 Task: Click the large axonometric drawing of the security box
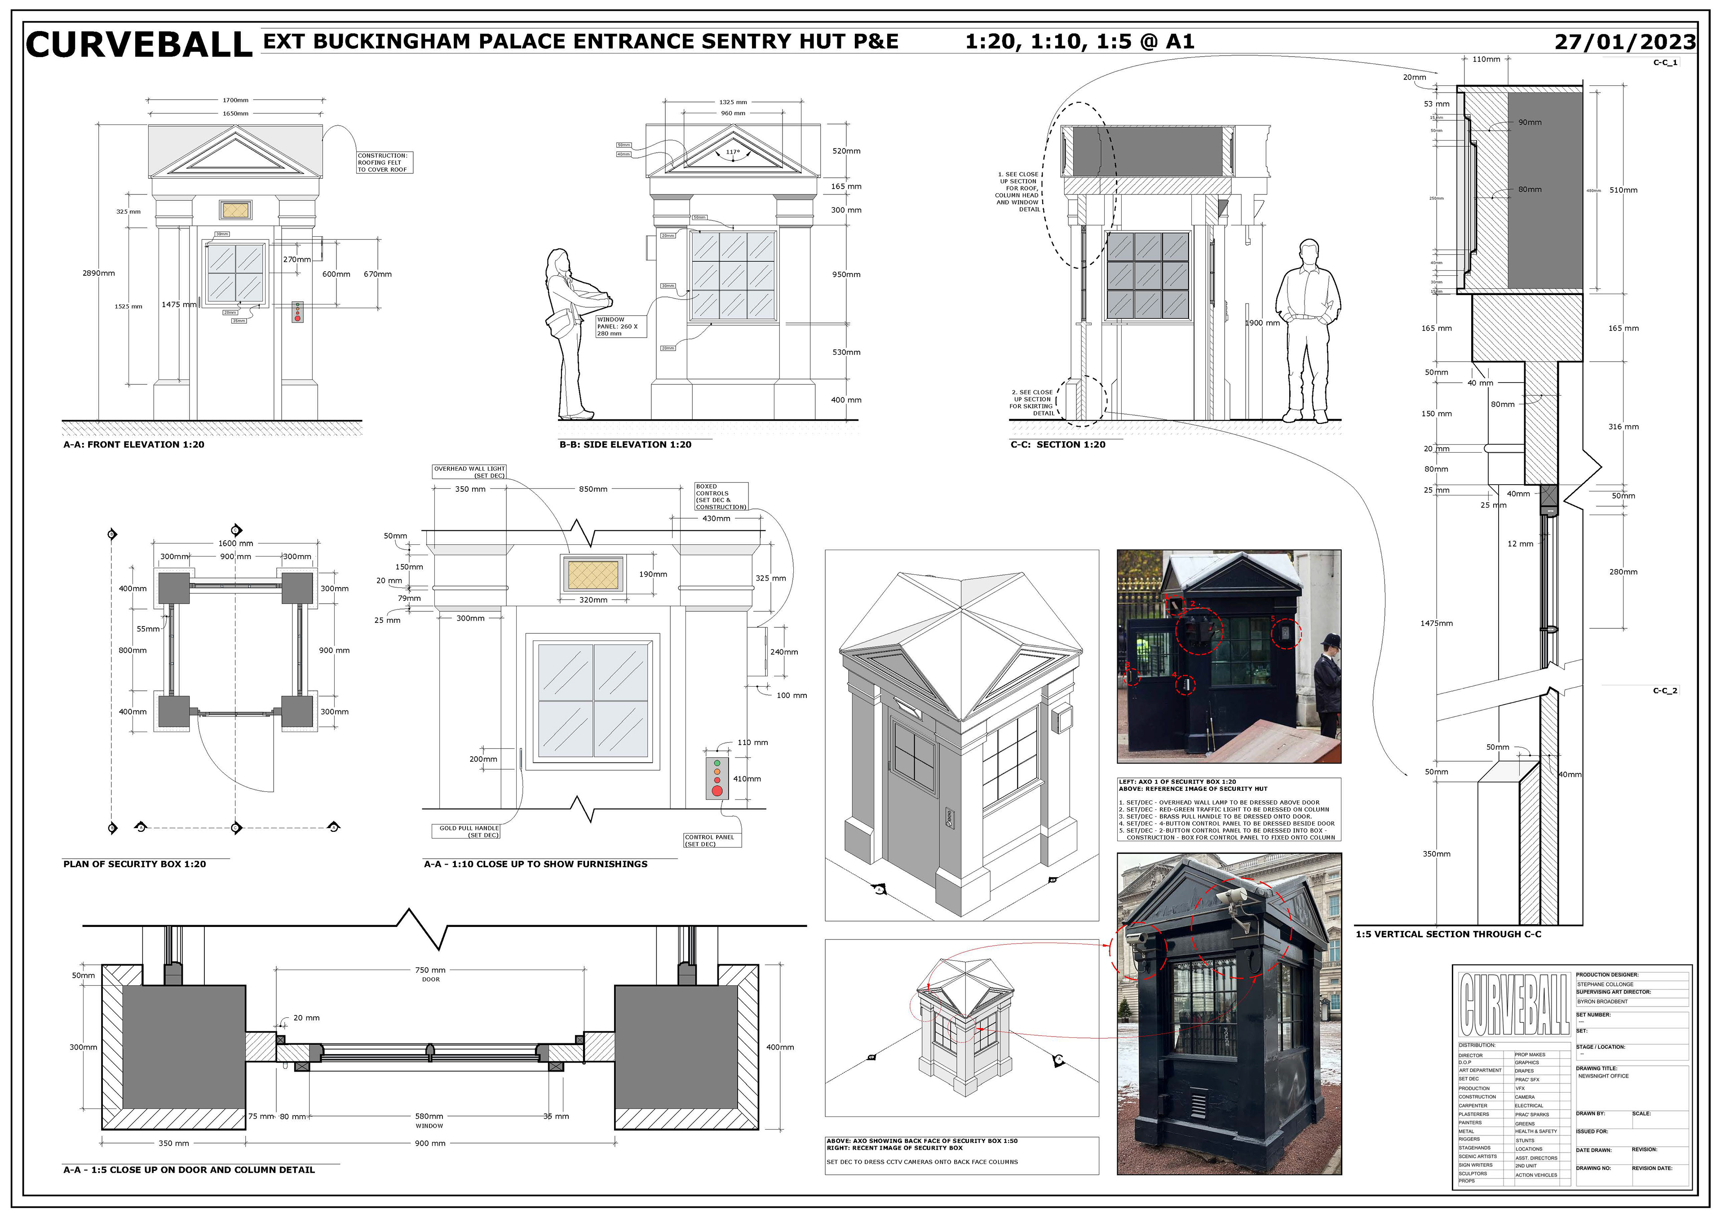(962, 735)
